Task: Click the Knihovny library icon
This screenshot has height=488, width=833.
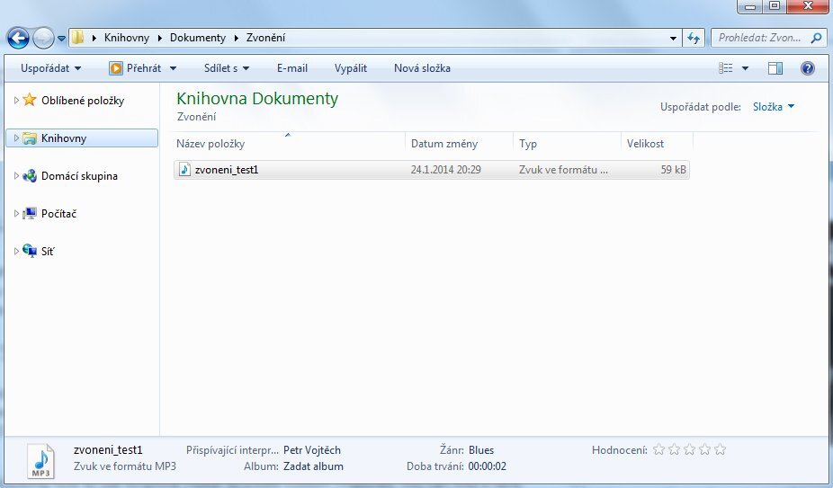Action: pyautogui.click(x=30, y=138)
